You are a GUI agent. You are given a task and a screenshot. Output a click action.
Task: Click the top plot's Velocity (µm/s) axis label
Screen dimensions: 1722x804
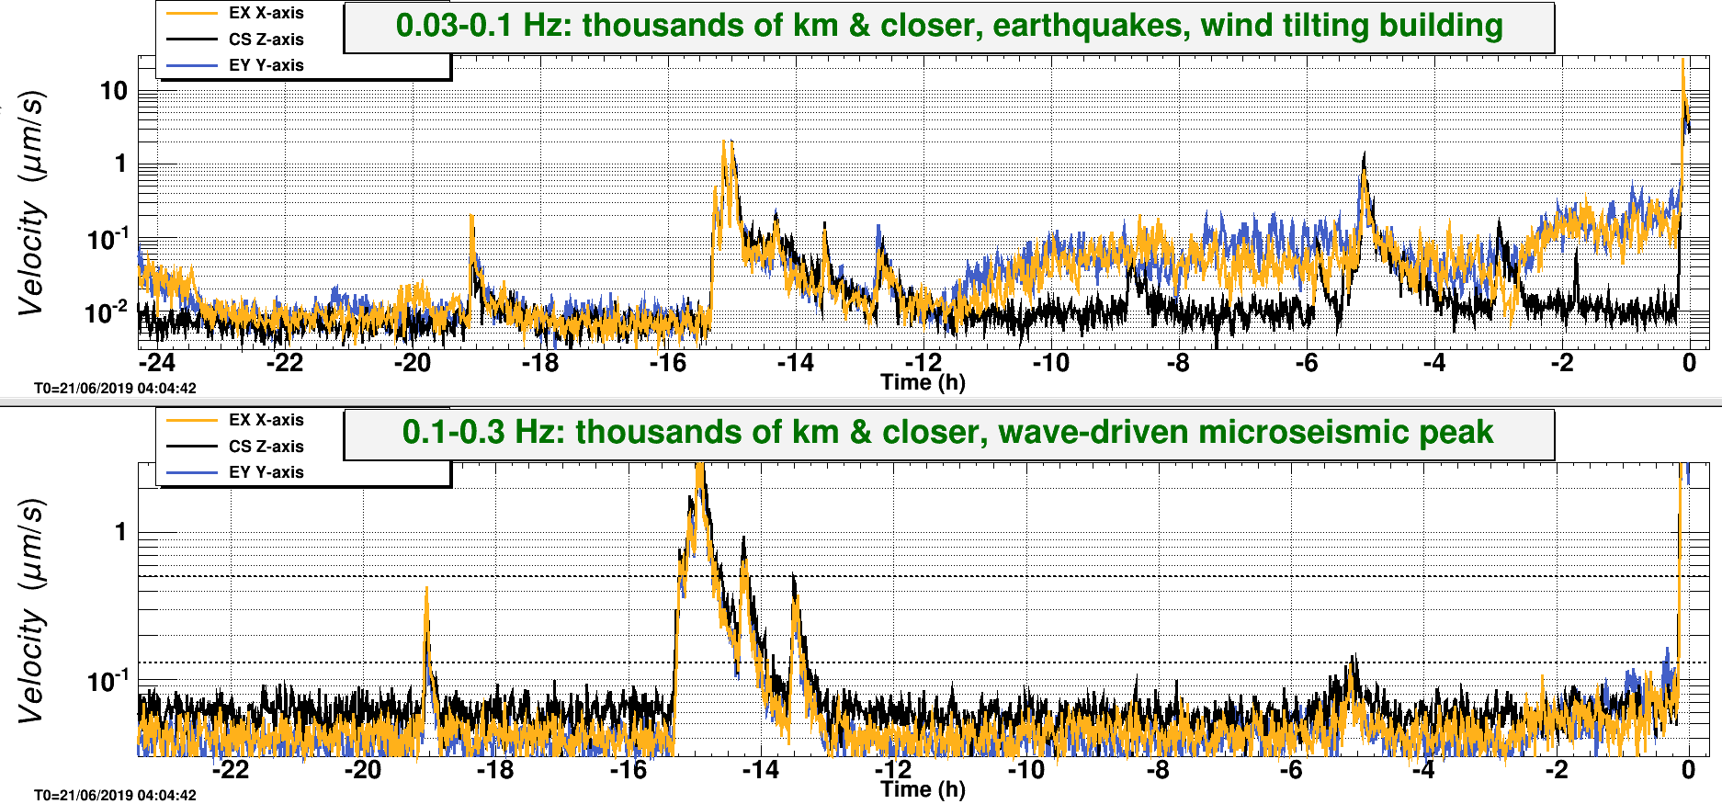pyautogui.click(x=31, y=203)
